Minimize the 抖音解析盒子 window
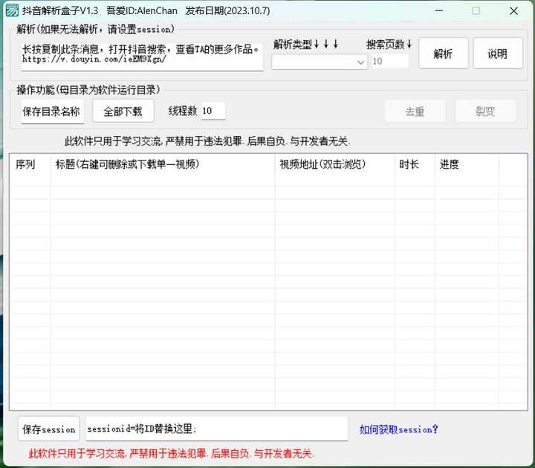 click(439, 11)
